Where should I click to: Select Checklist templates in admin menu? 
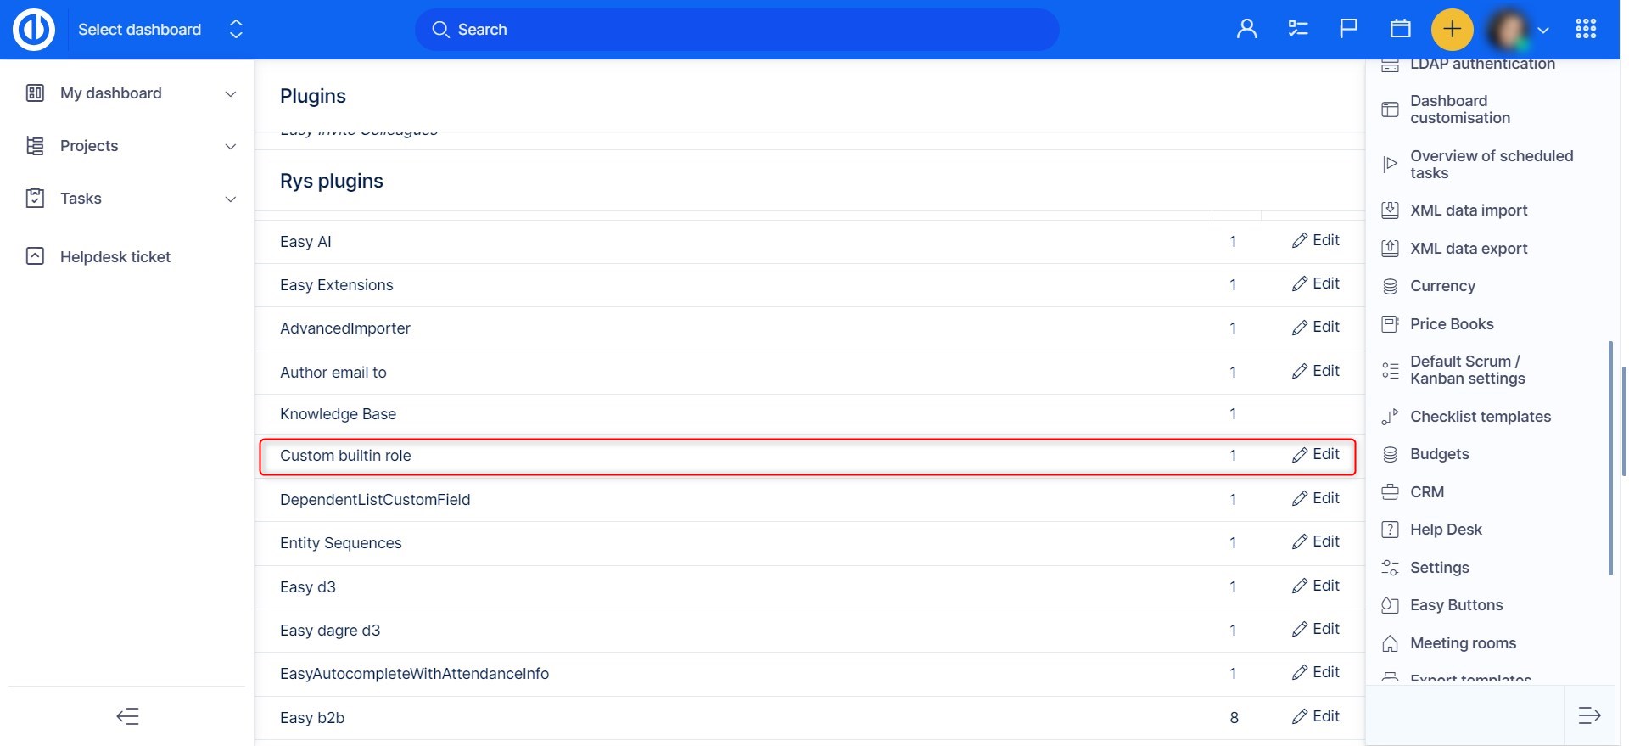click(x=1480, y=417)
